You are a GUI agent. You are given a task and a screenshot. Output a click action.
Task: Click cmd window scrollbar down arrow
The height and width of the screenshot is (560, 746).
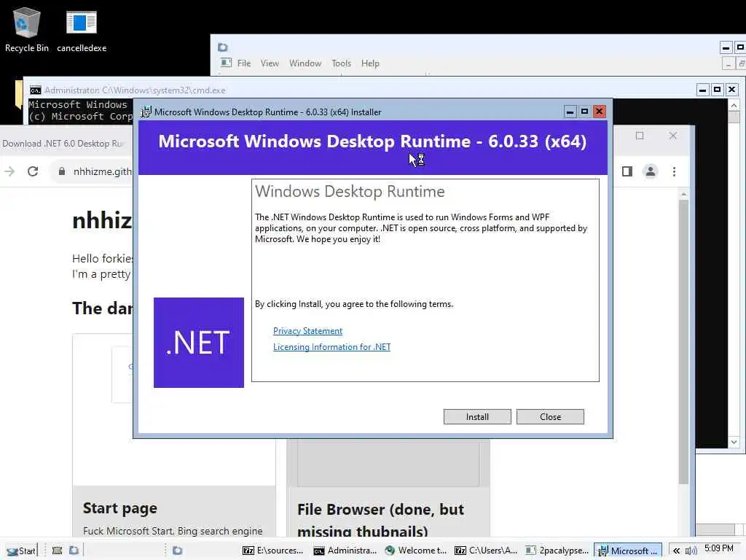pos(734,442)
